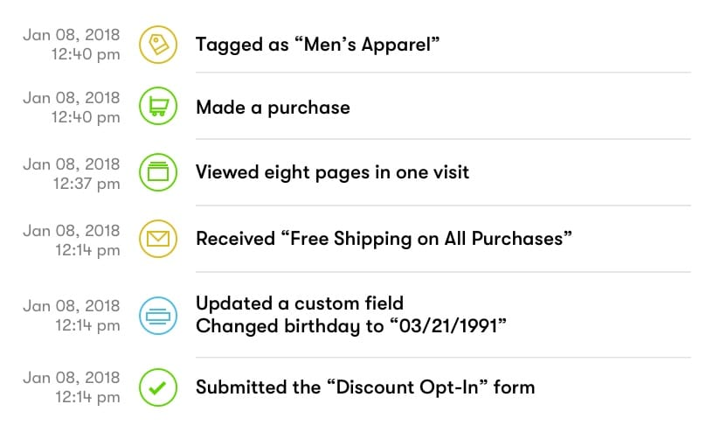The width and height of the screenshot is (720, 432).
Task: Click the date above 12:37 pm
Action: pos(72,164)
